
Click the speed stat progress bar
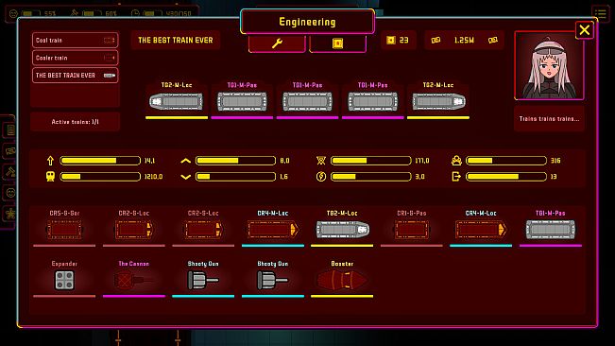pos(100,161)
